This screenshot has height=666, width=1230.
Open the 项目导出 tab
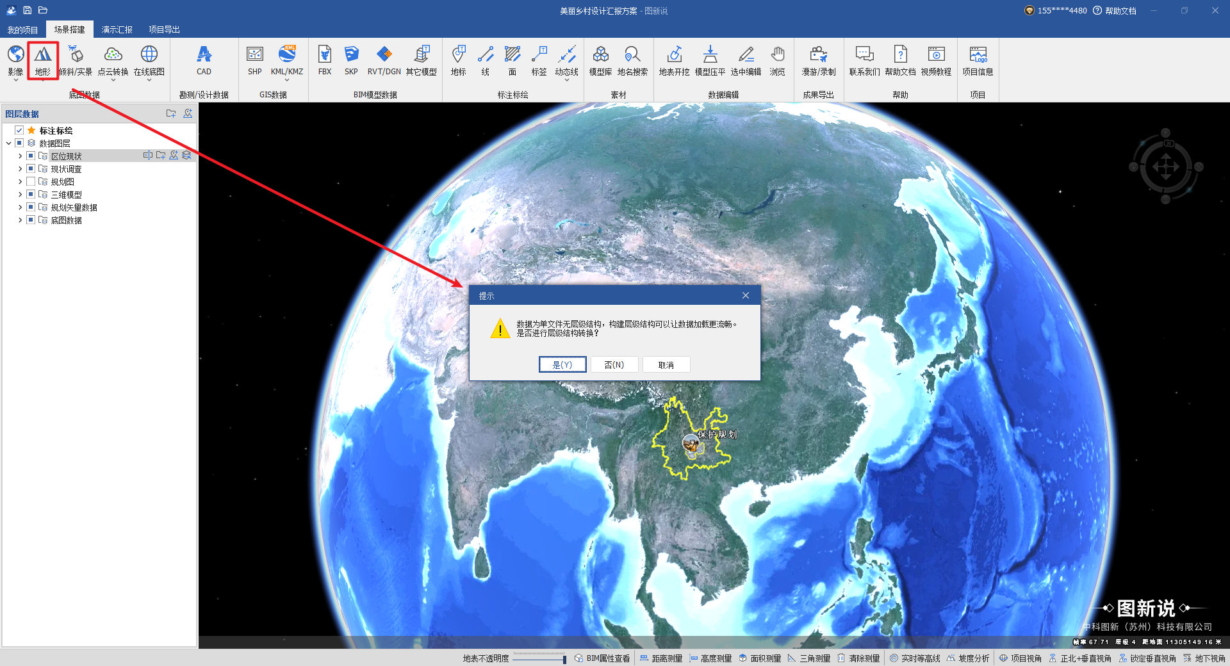(164, 29)
